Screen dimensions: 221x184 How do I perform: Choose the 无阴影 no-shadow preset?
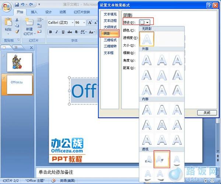point(147,39)
